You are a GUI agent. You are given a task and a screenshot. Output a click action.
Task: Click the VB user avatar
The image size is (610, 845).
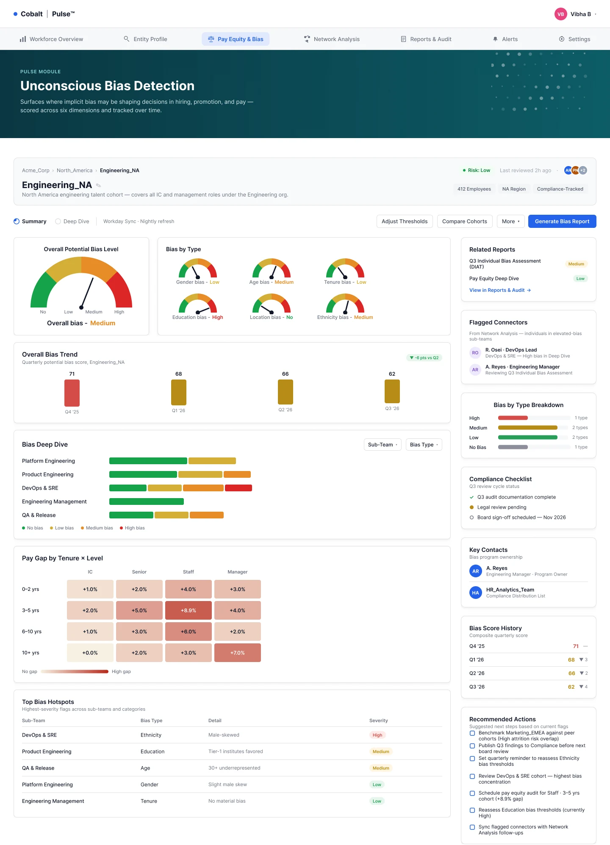coord(560,14)
